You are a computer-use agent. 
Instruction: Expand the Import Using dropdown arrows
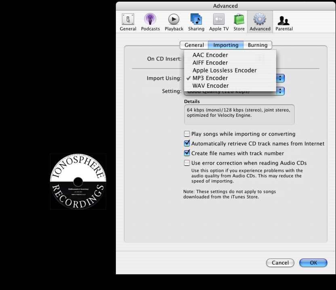pyautogui.click(x=281, y=78)
